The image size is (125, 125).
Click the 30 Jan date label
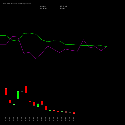tap(17, 119)
